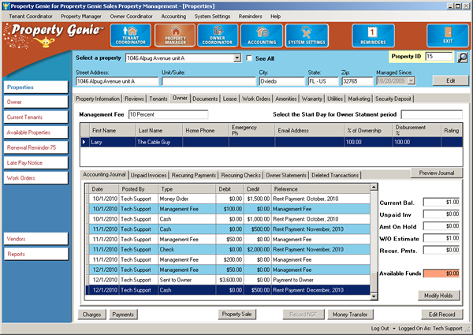Expand the Select a property dropdown

coord(237,58)
